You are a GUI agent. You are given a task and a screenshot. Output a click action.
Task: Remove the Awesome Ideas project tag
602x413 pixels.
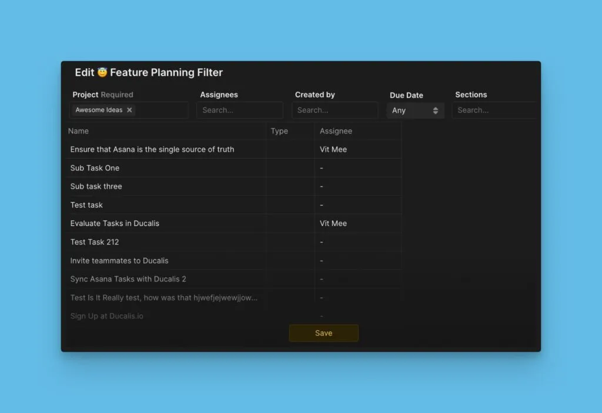click(129, 109)
